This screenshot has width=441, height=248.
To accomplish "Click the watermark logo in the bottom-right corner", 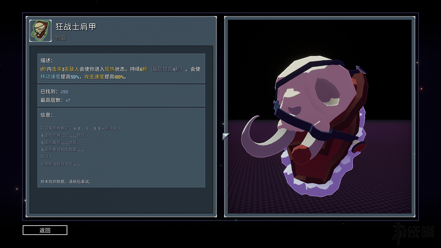I will pos(413,232).
